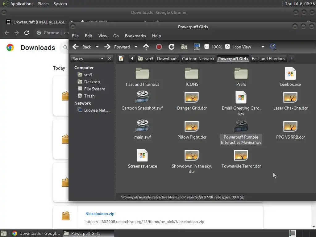Open the Computer toolbar icon
The height and width of the screenshot is (237, 316).
point(197,47)
